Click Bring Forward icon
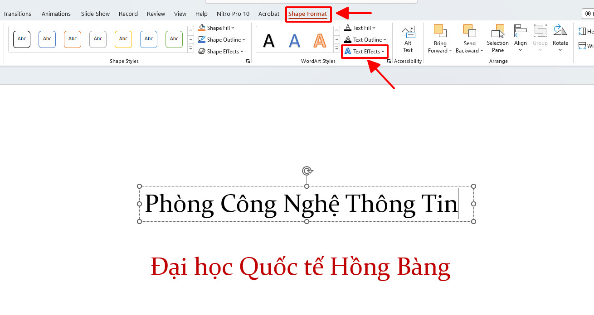Image resolution: width=594 pixels, height=315 pixels. (x=440, y=31)
